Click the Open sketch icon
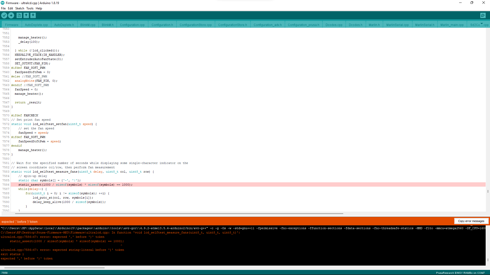The height and width of the screenshot is (275, 490). click(x=26, y=15)
